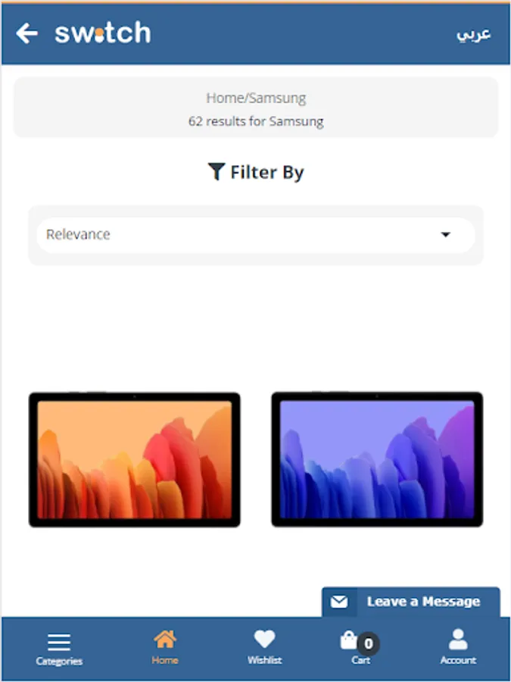Click the Filter By heading
This screenshot has width=511, height=682.
click(x=266, y=172)
